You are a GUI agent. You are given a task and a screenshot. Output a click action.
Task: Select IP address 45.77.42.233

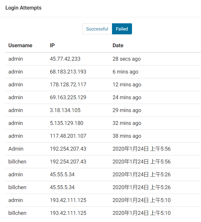[x=65, y=59]
